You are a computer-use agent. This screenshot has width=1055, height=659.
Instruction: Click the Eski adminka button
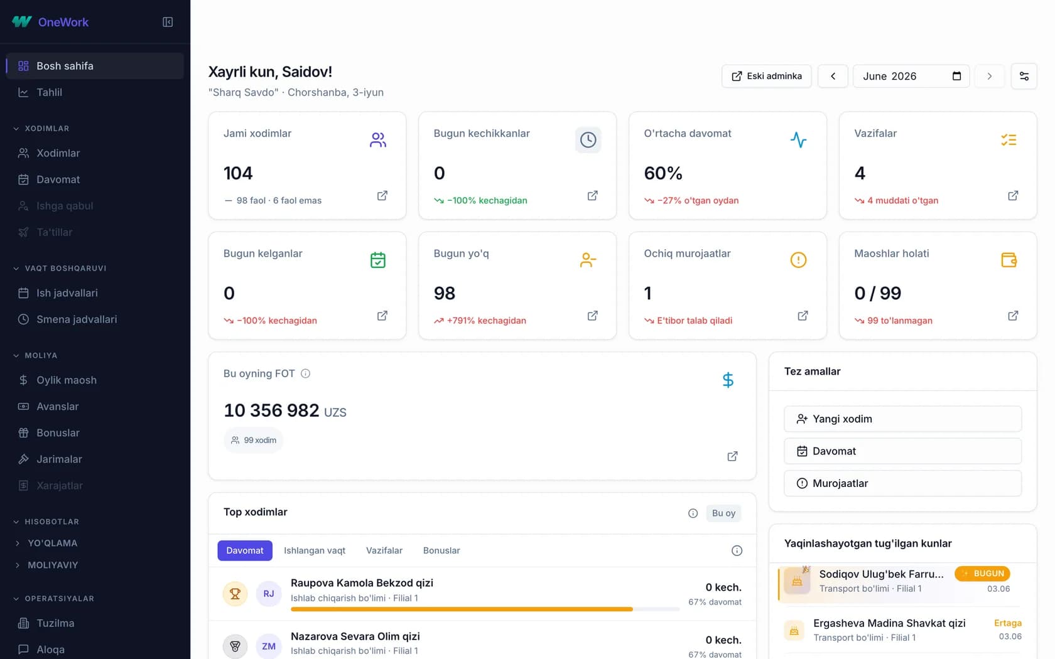point(767,76)
